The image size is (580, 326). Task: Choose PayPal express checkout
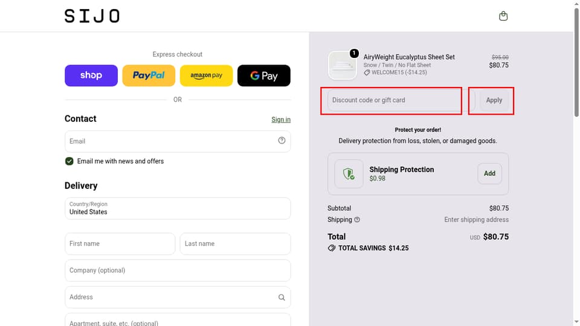click(x=149, y=75)
